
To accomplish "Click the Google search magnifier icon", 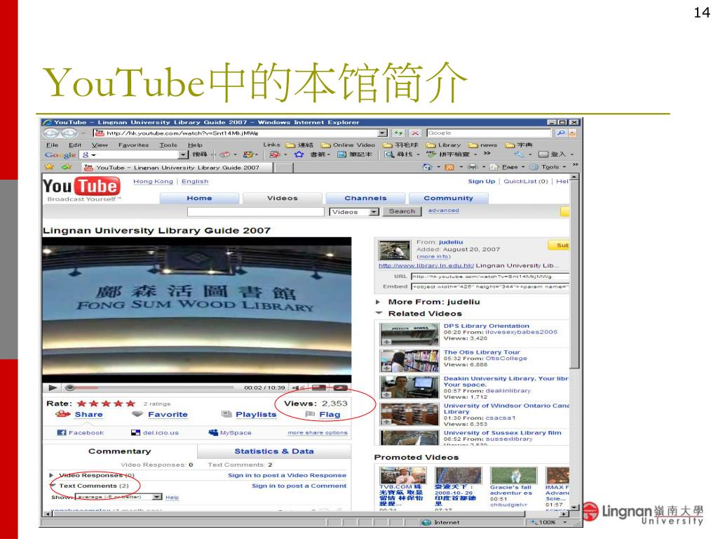I will 560,133.
